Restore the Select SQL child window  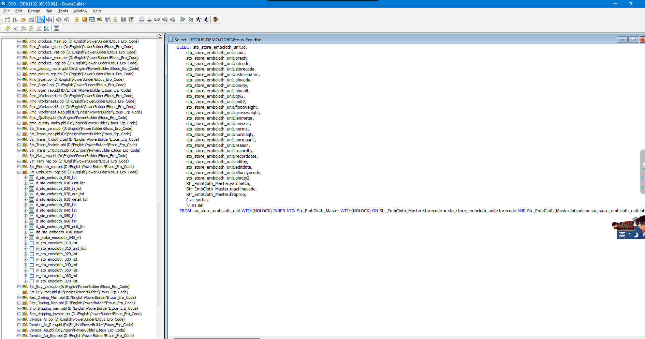coord(633,40)
